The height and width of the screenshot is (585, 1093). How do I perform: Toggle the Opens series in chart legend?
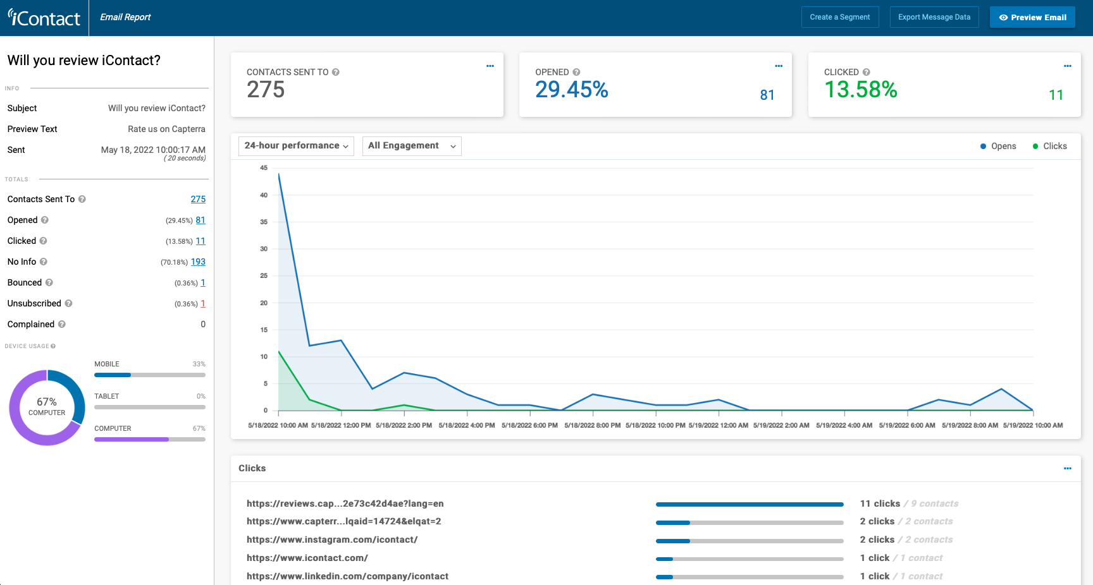(x=998, y=146)
